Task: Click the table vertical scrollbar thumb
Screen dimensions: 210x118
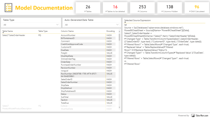Action: click(119, 37)
